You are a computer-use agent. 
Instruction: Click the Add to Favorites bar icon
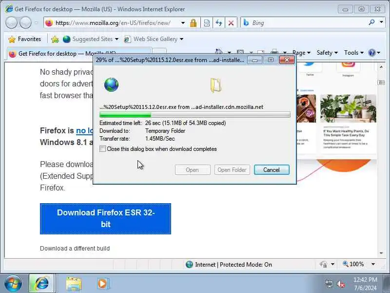point(55,39)
